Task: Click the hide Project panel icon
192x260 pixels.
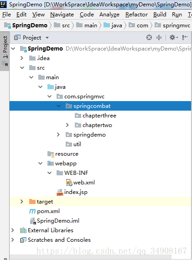Action: [x=185, y=37]
